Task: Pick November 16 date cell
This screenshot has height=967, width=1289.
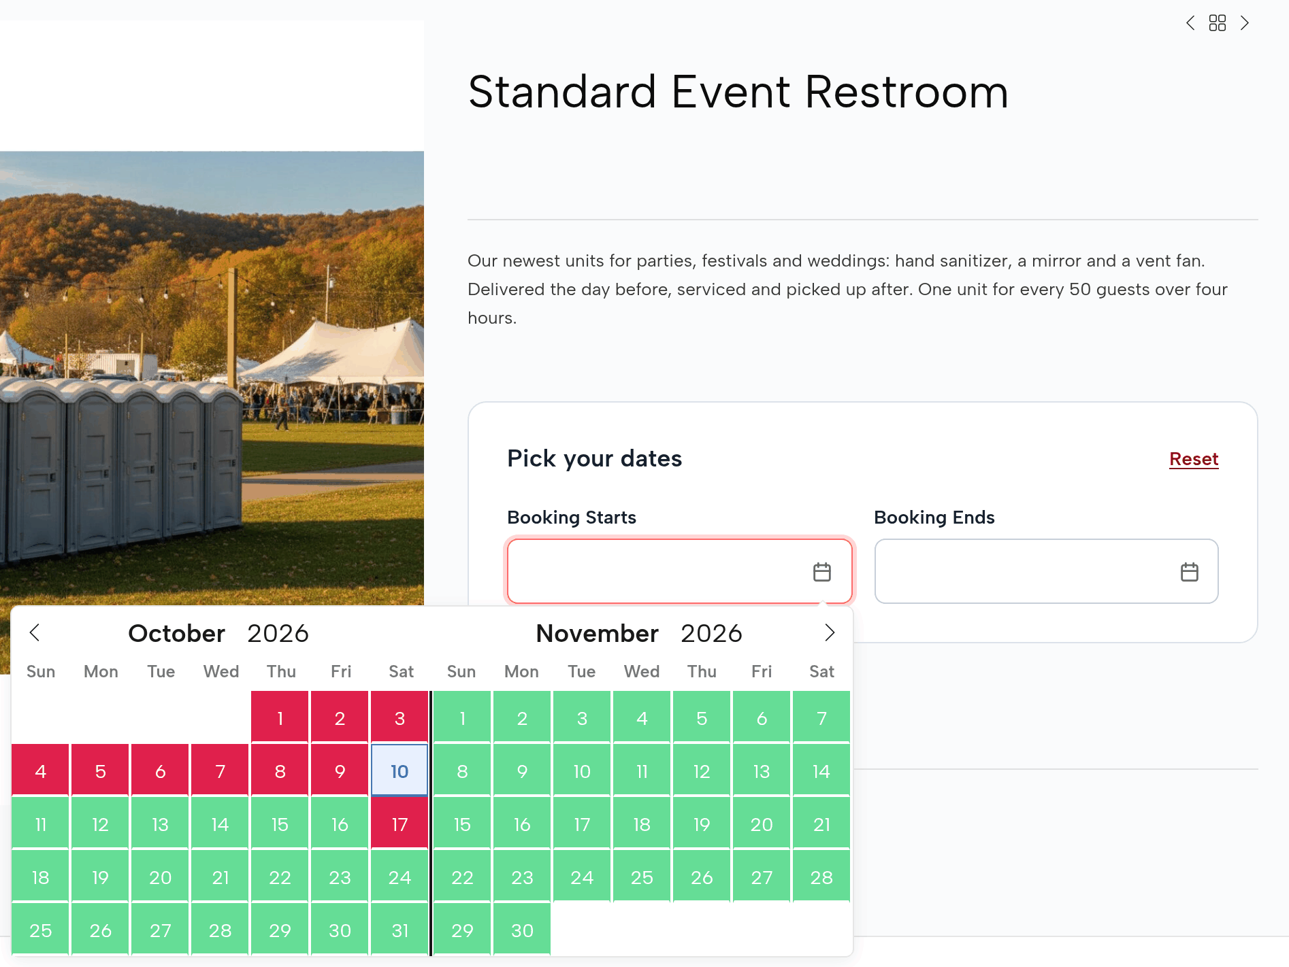Action: click(522, 824)
